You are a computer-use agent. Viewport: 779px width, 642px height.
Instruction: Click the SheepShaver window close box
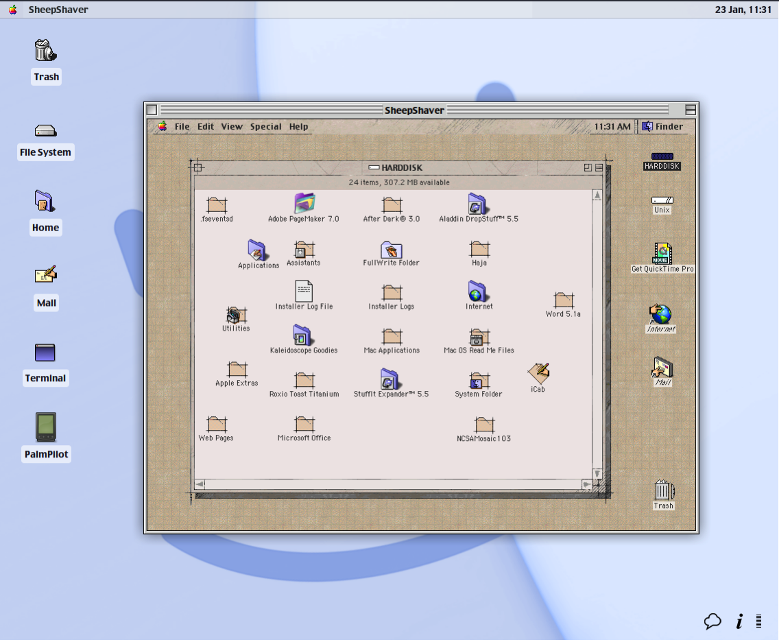(x=152, y=110)
